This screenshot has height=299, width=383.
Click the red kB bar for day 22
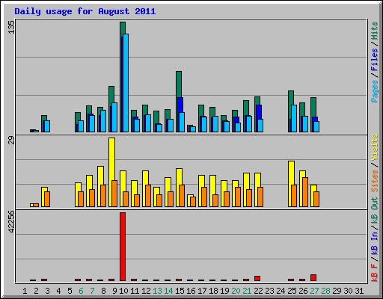(257, 278)
